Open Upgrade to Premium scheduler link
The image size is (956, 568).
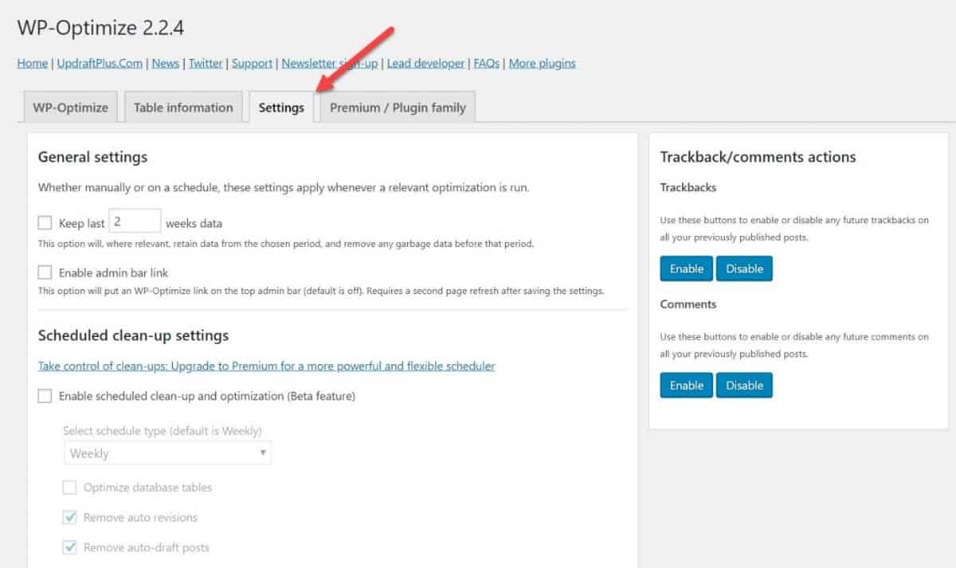pos(267,366)
